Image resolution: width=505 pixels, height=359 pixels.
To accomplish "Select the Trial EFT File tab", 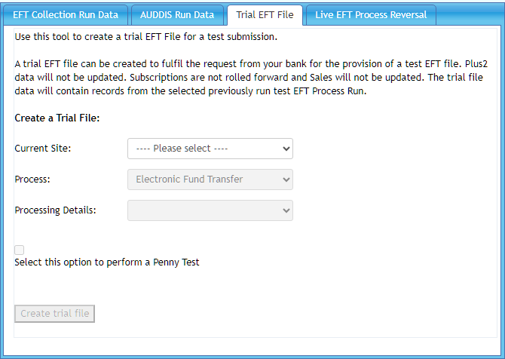I will click(x=265, y=15).
